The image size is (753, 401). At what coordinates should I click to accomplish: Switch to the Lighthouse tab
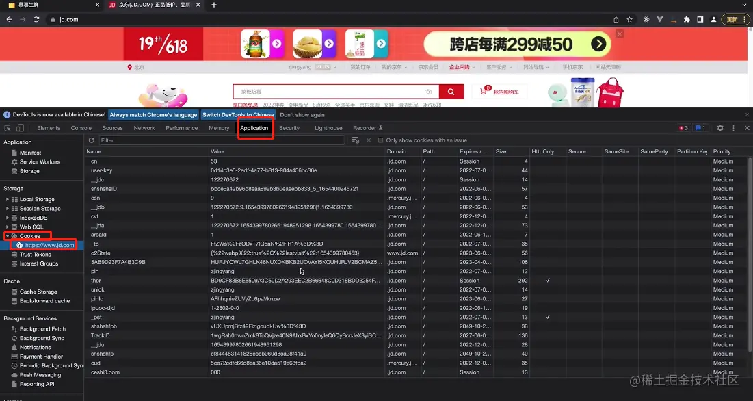[328, 128]
